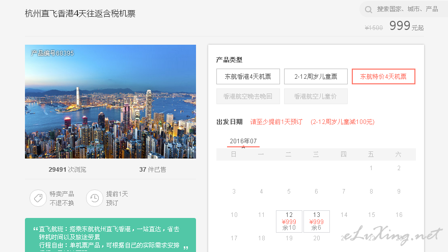Click the product number 产品编号68395
Image resolution: width=448 pixels, height=252 pixels.
(52, 53)
